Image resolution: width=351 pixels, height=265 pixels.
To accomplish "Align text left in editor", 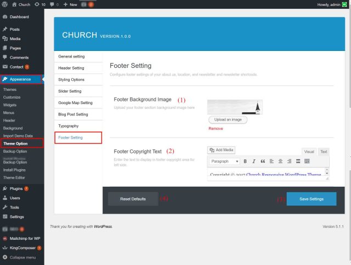I will point(271,162).
